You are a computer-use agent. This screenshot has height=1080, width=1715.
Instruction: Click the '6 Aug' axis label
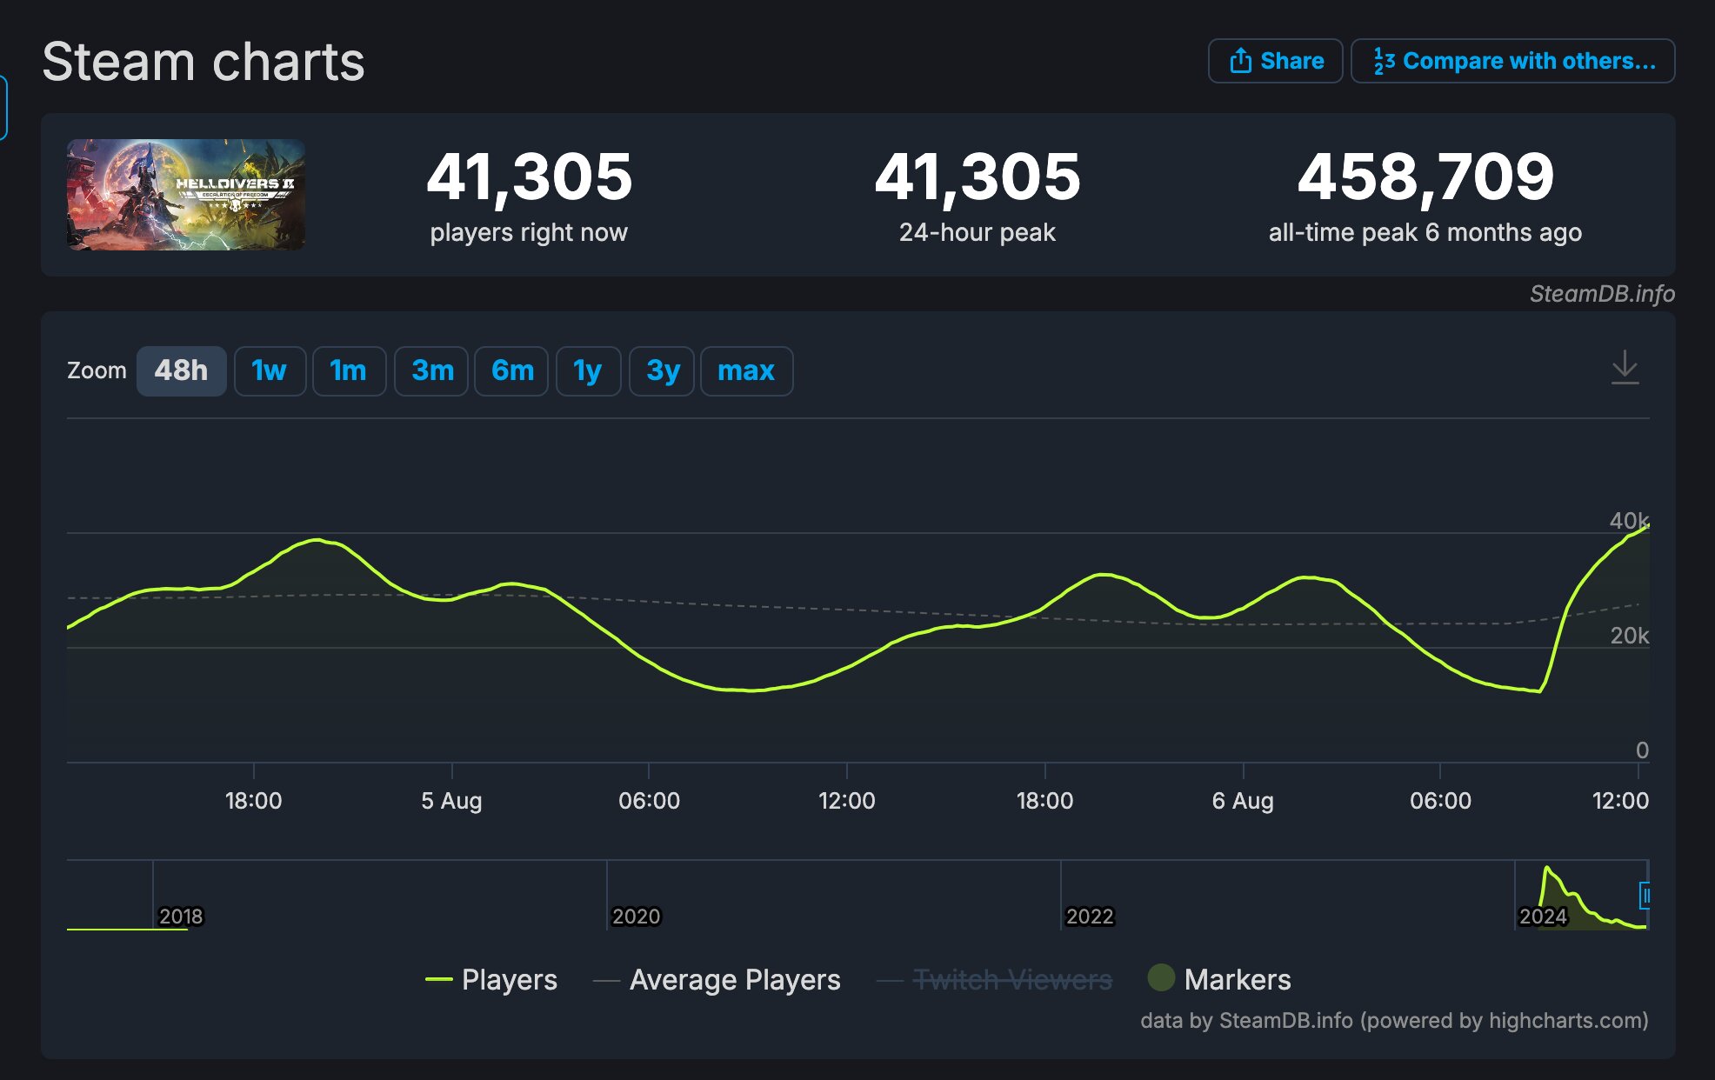coord(1243,801)
